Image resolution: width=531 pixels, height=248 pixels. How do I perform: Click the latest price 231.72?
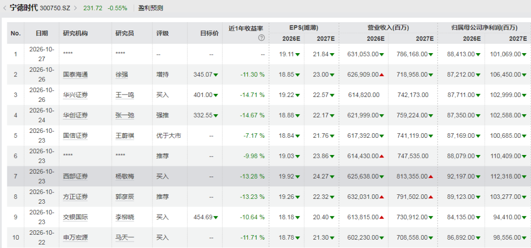point(93,8)
